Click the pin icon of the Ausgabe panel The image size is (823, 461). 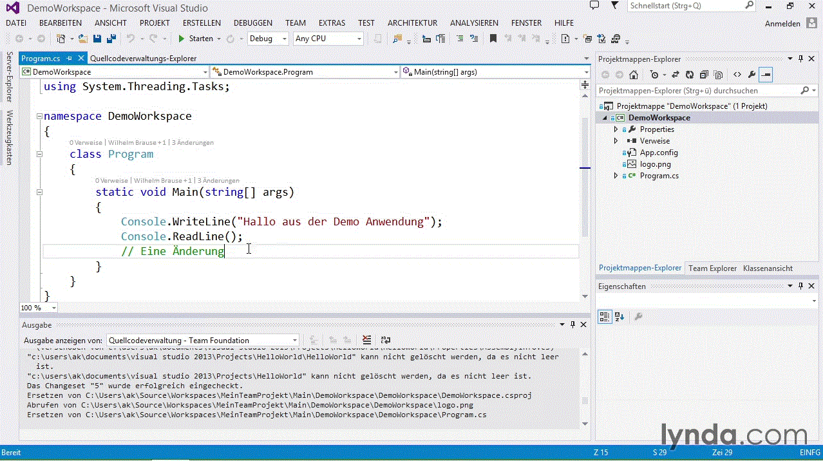click(572, 325)
